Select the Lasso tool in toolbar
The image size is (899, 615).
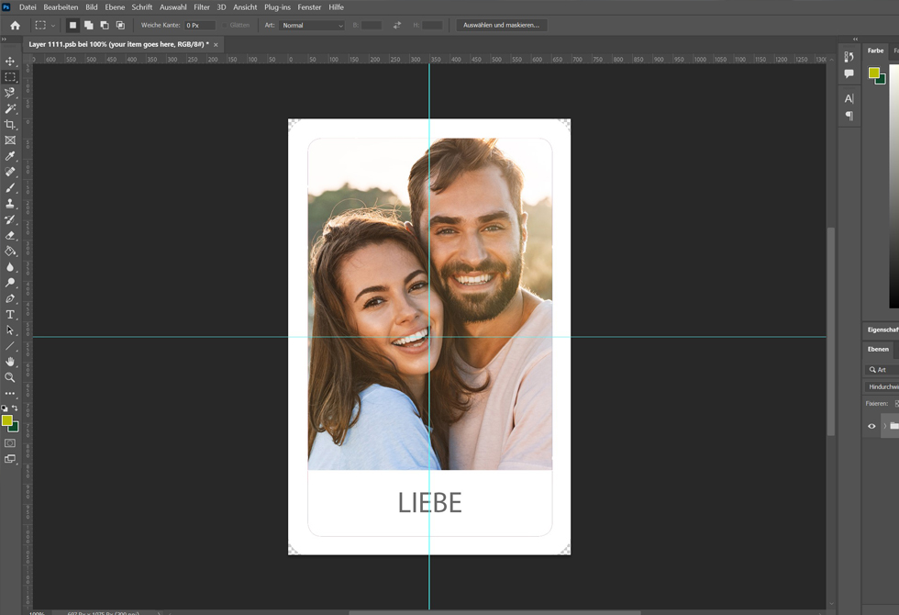point(10,93)
